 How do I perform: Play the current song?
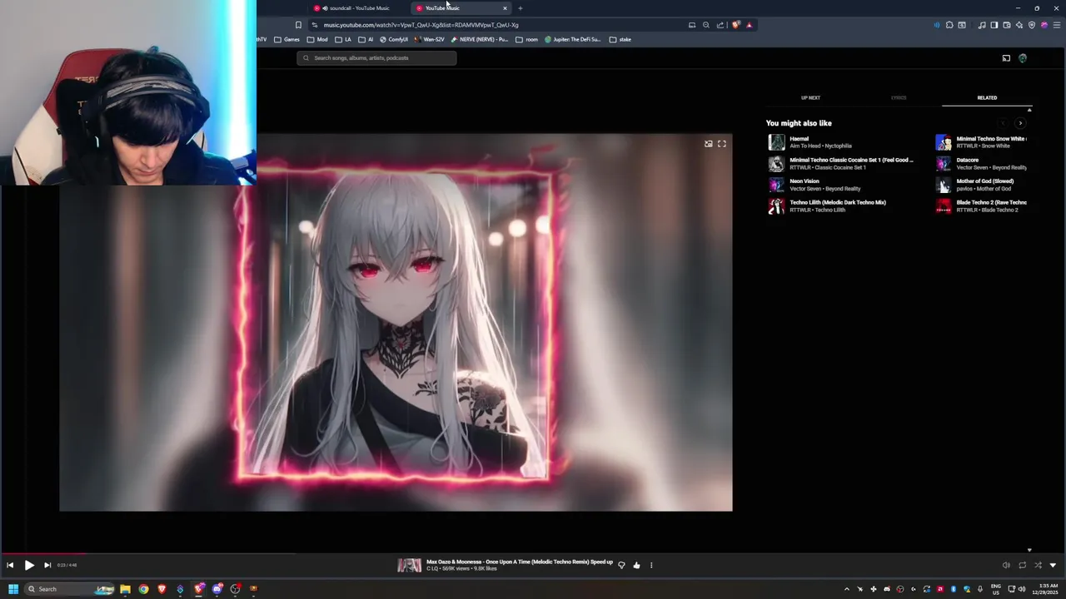pyautogui.click(x=28, y=565)
